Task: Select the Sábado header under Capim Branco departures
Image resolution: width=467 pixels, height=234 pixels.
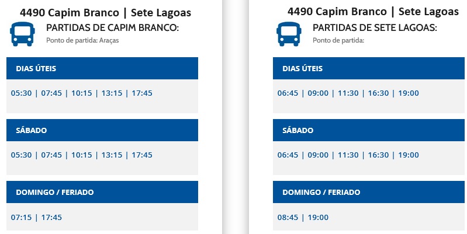Action: 102,130
